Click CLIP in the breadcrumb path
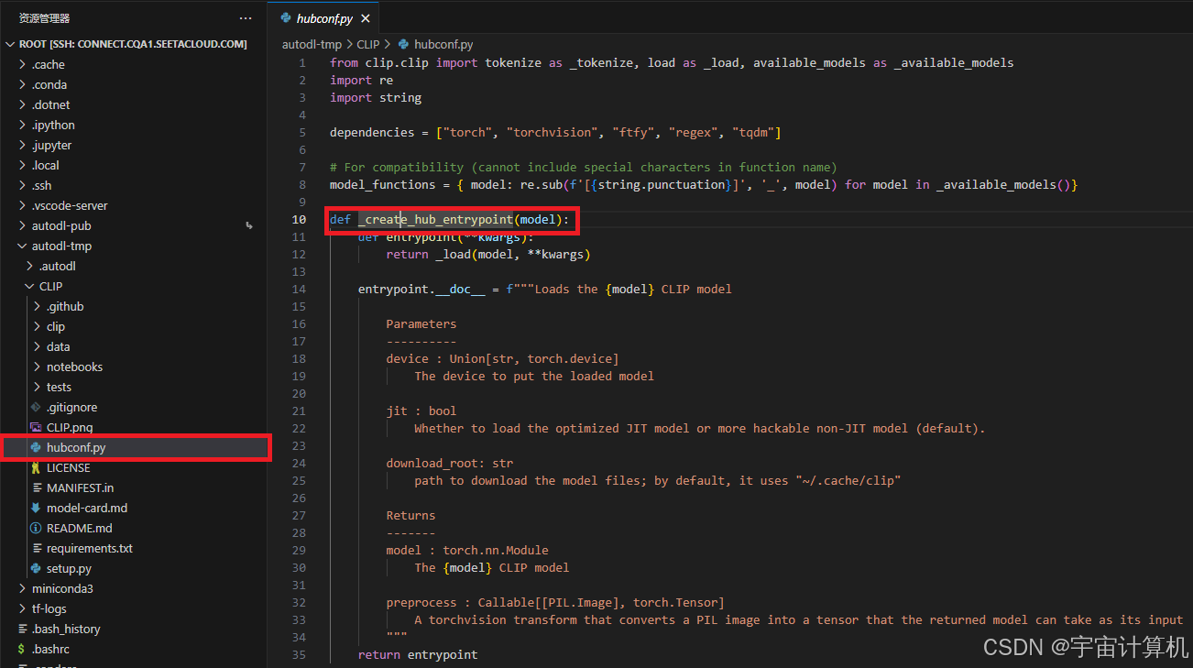This screenshot has height=668, width=1193. (368, 44)
